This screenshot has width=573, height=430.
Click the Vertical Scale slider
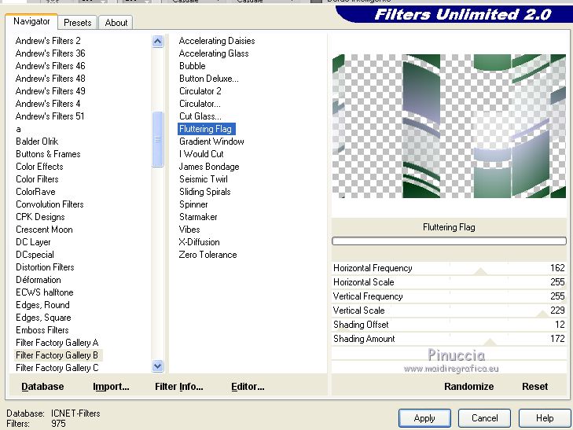click(x=449, y=311)
